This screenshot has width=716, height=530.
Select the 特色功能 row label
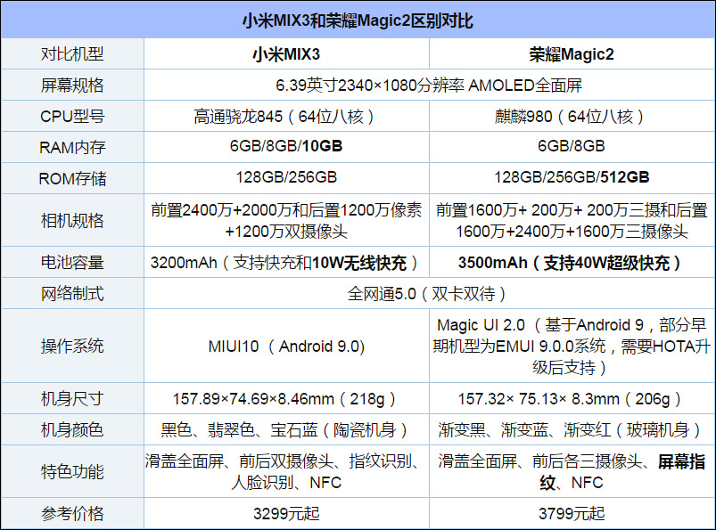pos(72,471)
